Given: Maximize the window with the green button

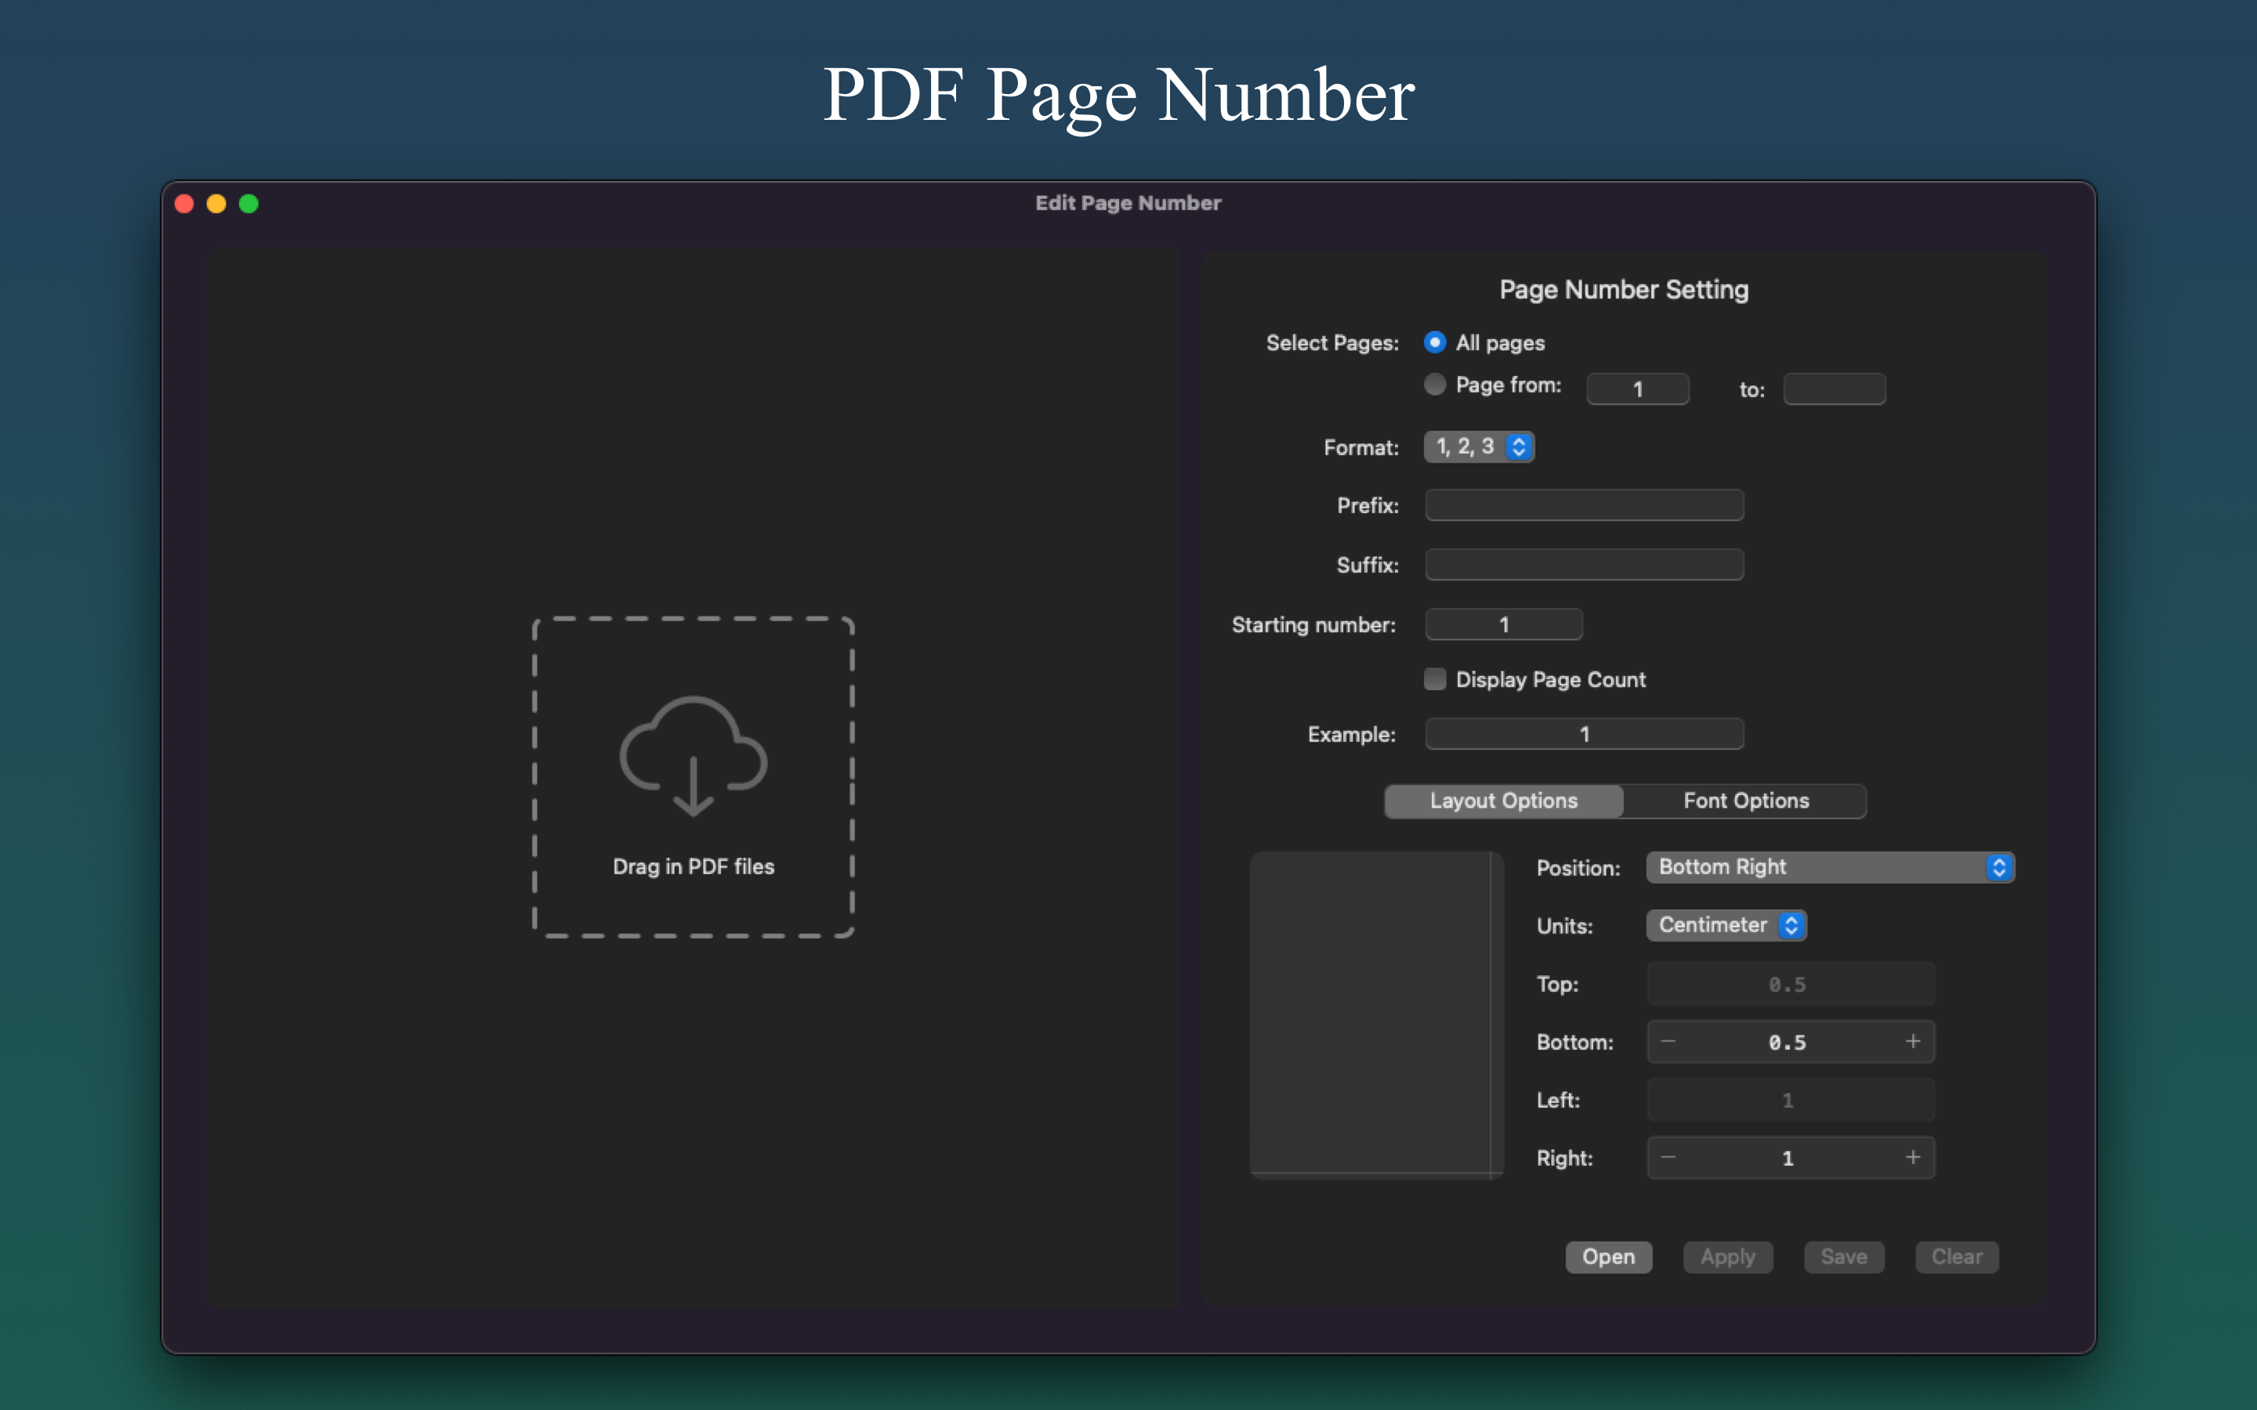Looking at the screenshot, I should point(249,204).
